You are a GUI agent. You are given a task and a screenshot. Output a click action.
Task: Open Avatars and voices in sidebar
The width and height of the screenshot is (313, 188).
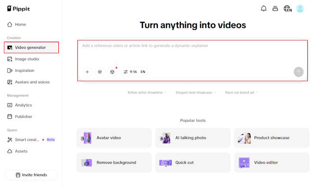[x=31, y=82]
